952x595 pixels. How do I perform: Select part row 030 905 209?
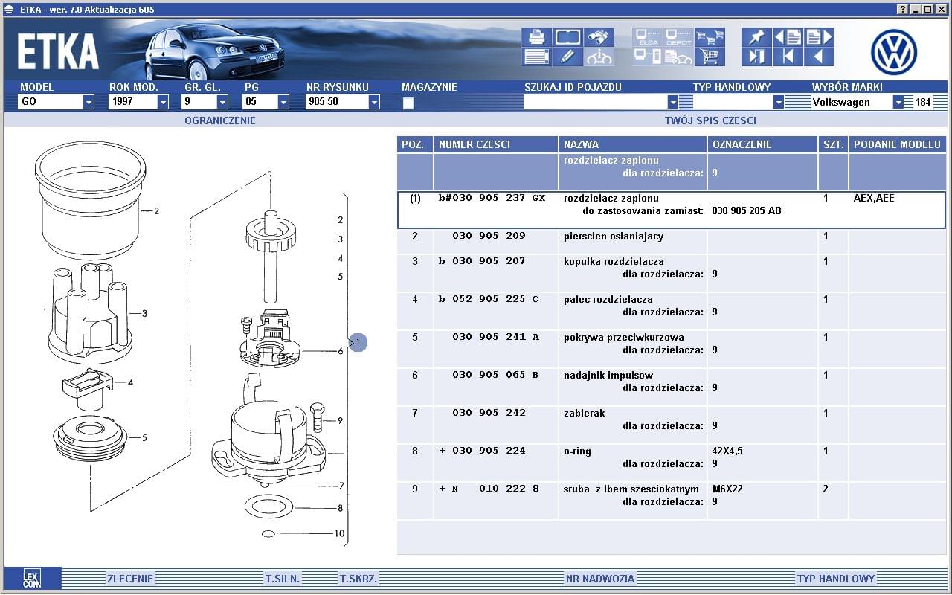point(489,237)
